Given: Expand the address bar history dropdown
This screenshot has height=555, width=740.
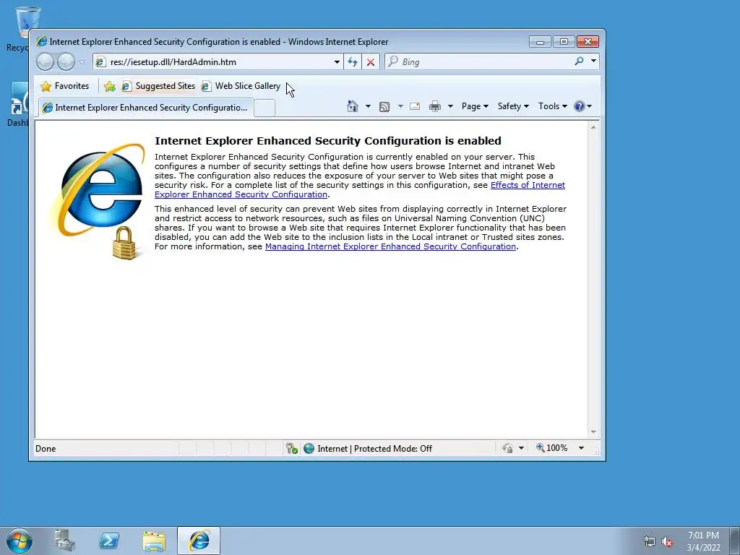Looking at the screenshot, I should (x=337, y=62).
